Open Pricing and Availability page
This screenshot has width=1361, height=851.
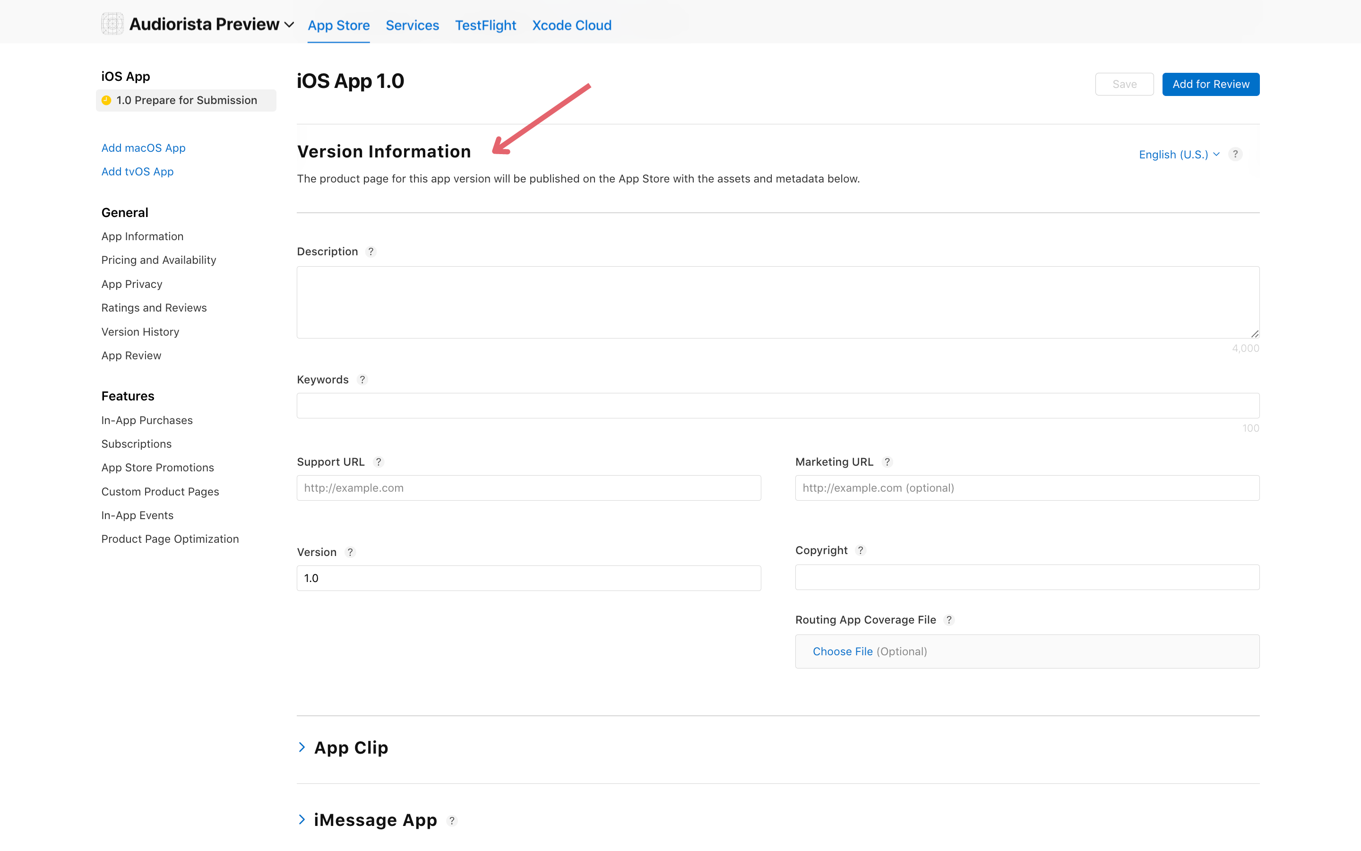pos(159,260)
